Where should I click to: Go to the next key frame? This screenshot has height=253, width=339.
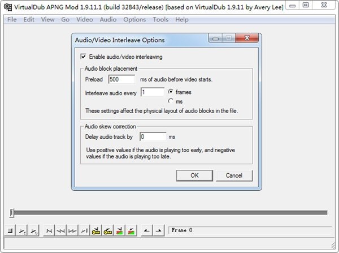tap(108, 231)
